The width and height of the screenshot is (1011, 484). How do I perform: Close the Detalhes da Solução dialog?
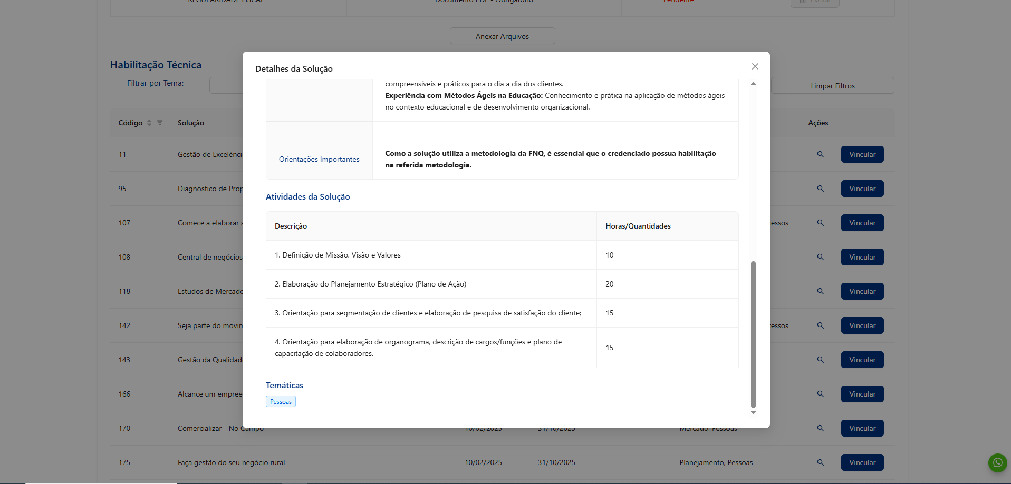point(755,66)
